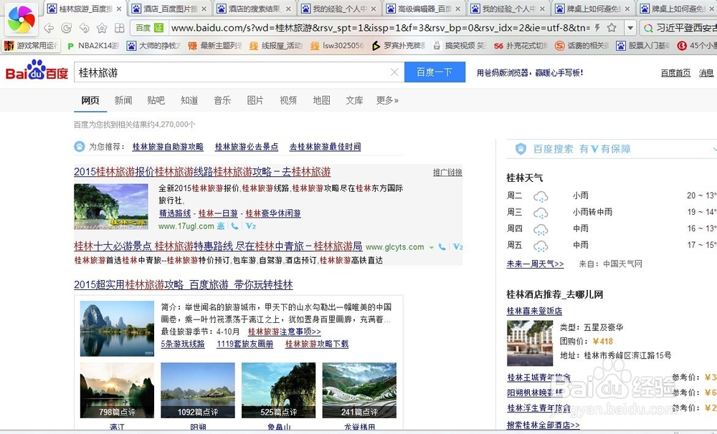Viewport: 717px width, 434px height.
Task: Click the search magnifier icon in the news box
Action: (648, 29)
